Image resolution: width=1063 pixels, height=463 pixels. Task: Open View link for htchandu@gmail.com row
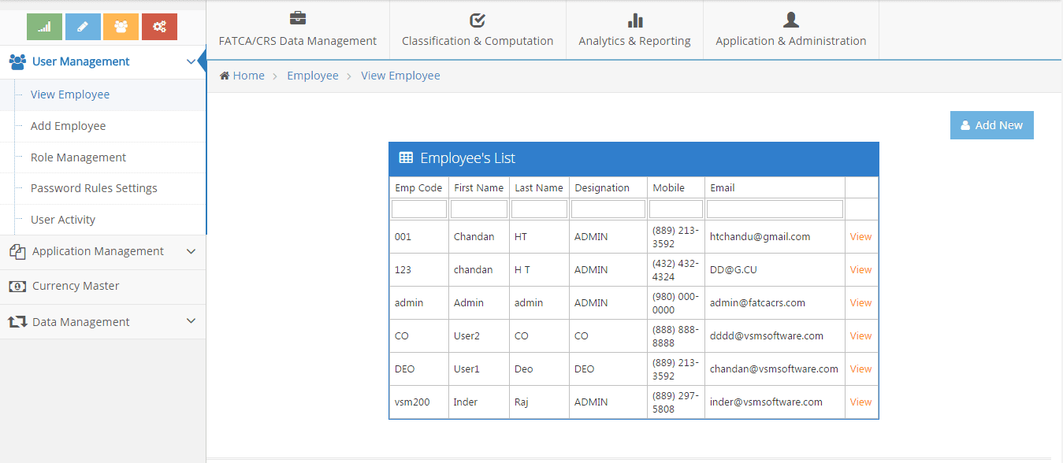click(860, 237)
